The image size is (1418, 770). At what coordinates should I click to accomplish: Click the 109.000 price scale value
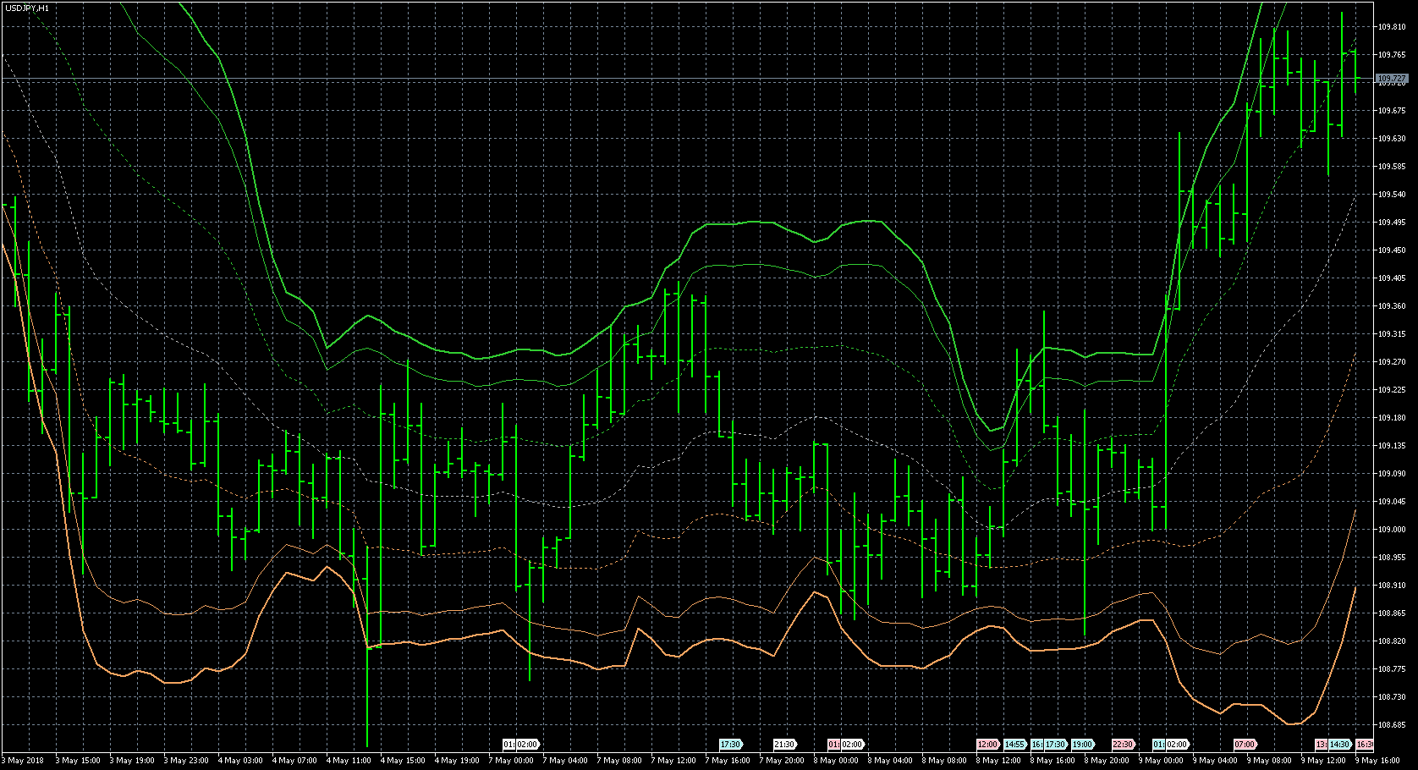pyautogui.click(x=1391, y=530)
